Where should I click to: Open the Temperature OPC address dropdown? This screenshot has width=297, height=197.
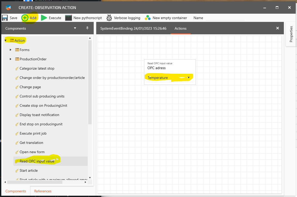pos(188,78)
